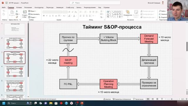188x106 pixels.
Task: Expand the shapes gallery
Action: [122, 17]
